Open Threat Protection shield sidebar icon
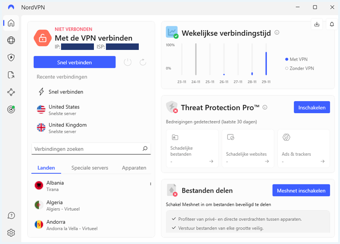 [x=11, y=57]
